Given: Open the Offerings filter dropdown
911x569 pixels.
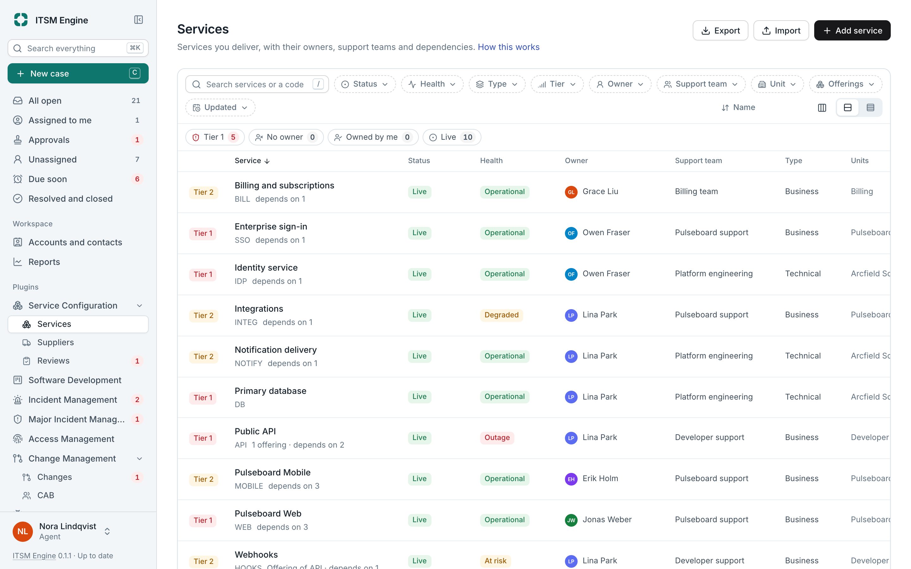Looking at the screenshot, I should (846, 84).
